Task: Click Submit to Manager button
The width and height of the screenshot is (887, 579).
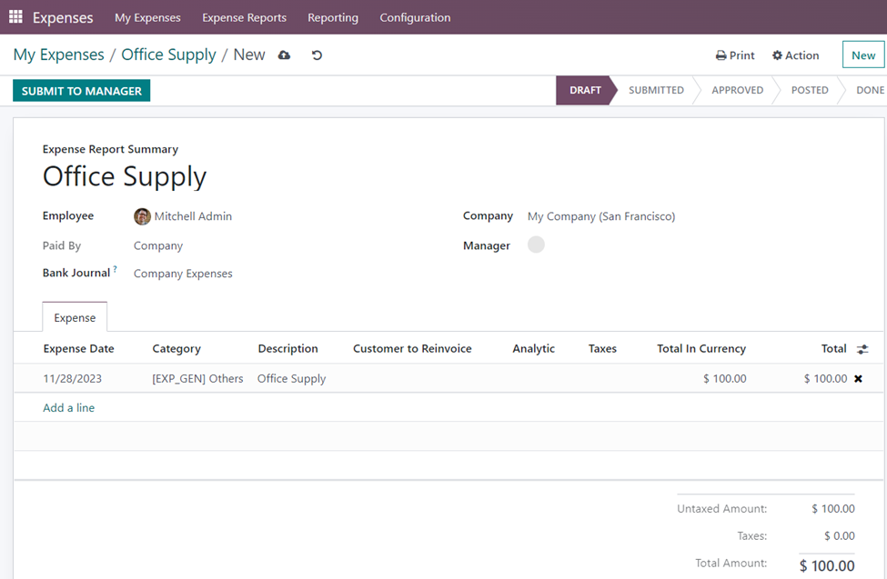Action: pos(81,91)
